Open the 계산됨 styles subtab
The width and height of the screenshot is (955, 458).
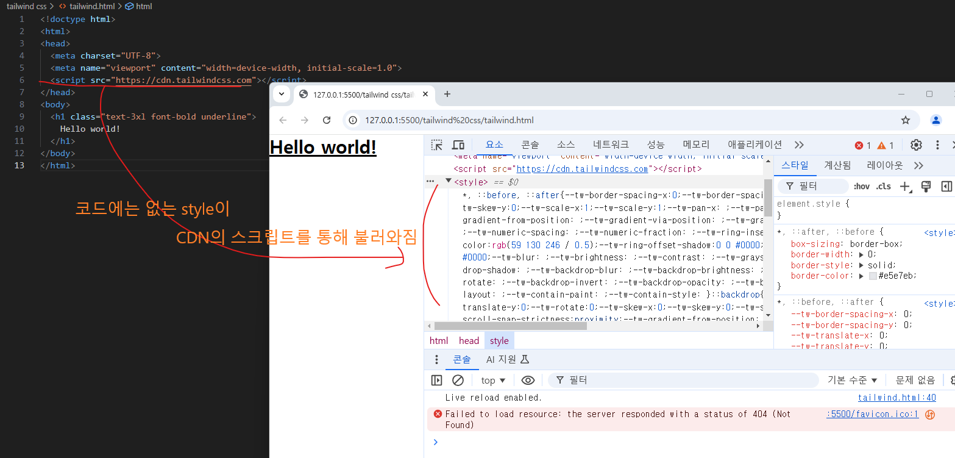tap(837, 165)
